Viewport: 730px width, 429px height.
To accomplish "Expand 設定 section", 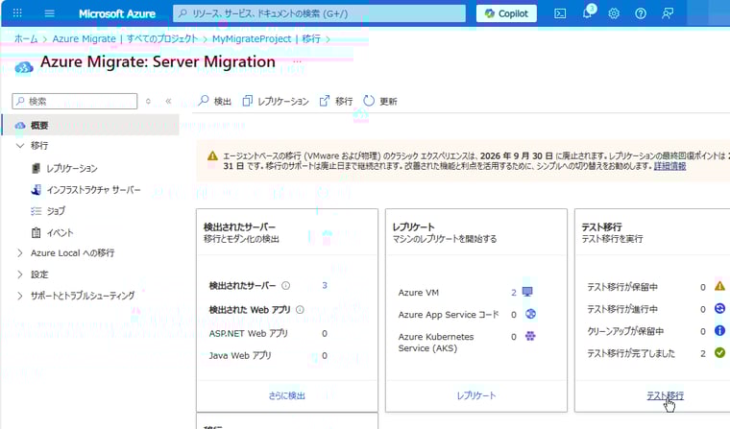I will click(20, 274).
